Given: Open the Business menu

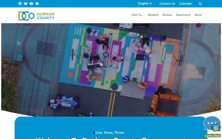Looking at the screenshot, I should pyautogui.click(x=167, y=15).
